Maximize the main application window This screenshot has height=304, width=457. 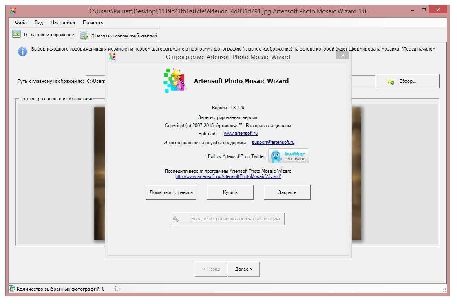(x=424, y=10)
